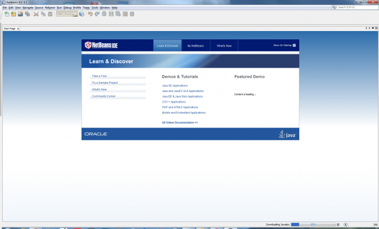The image size is (379, 229).
Task: Open the notifications icon in the status bar
Action: 345,225
